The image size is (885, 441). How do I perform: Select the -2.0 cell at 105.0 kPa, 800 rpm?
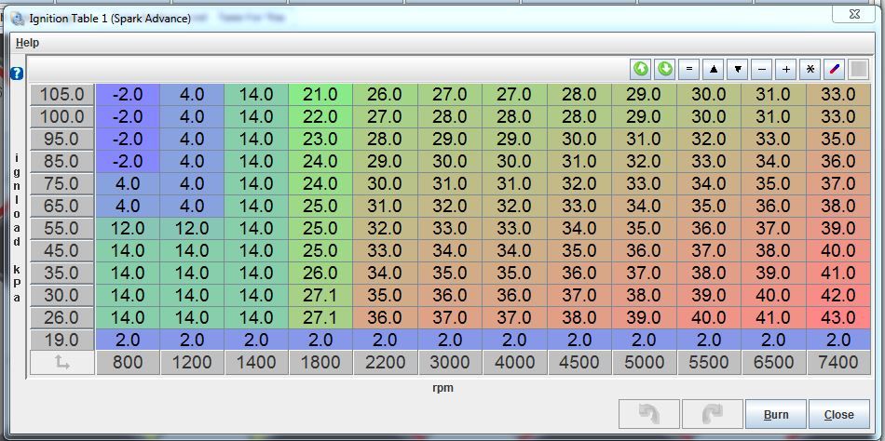click(x=128, y=94)
